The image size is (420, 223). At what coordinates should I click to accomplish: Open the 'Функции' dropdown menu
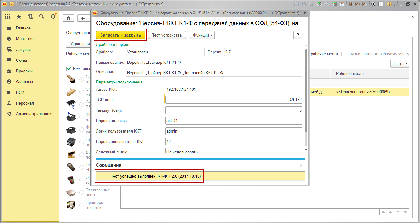pyautogui.click(x=202, y=35)
